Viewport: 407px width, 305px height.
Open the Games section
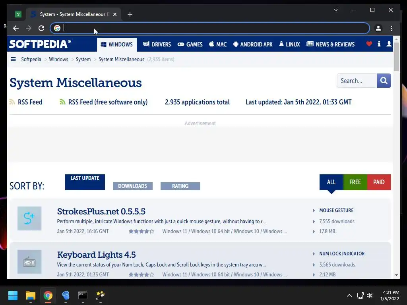point(190,44)
